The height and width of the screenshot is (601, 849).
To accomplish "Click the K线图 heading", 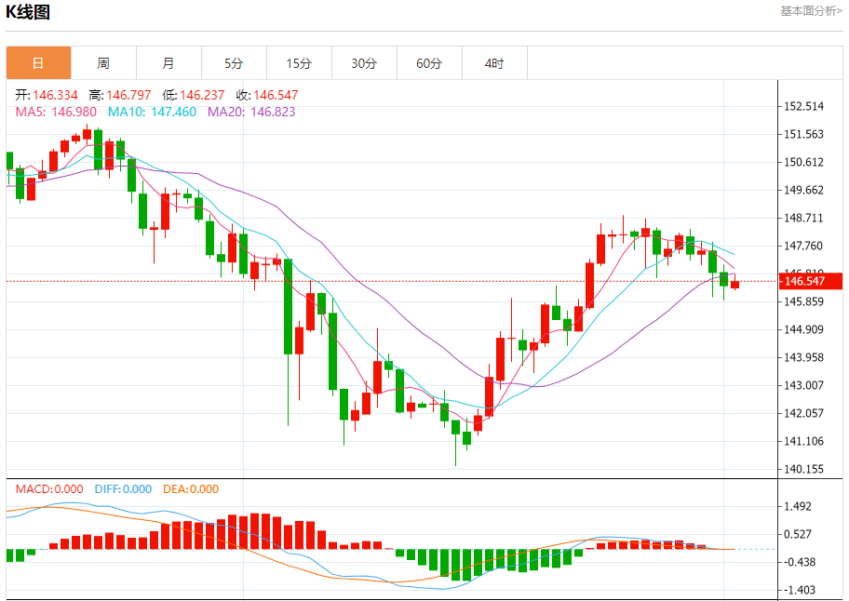I will pos(28,12).
